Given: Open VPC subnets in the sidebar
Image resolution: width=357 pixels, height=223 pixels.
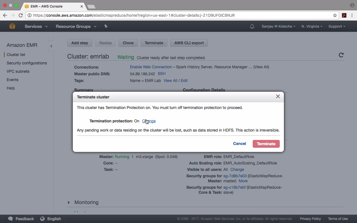Looking at the screenshot, I should (x=18, y=71).
